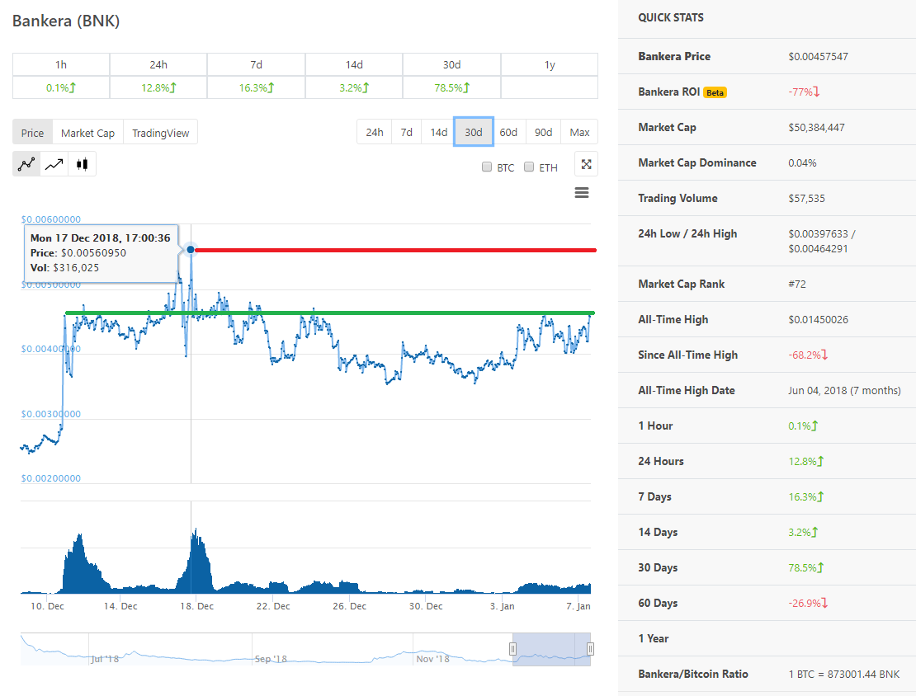Click left handle of navigator range slider
Image resolution: width=916 pixels, height=696 pixels.
(x=512, y=649)
